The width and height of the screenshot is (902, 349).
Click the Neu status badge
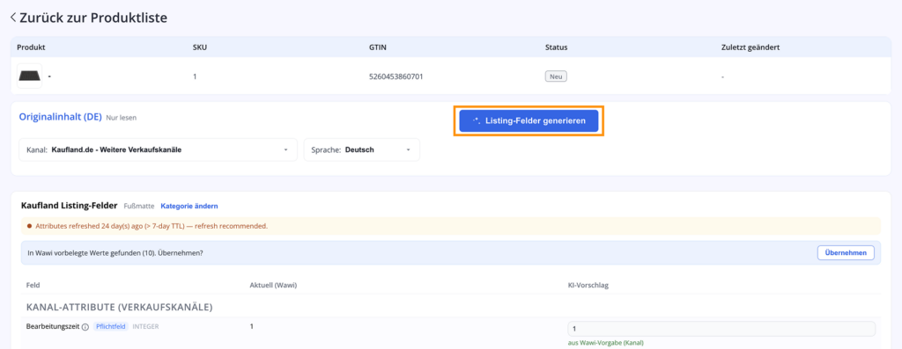pyautogui.click(x=556, y=76)
